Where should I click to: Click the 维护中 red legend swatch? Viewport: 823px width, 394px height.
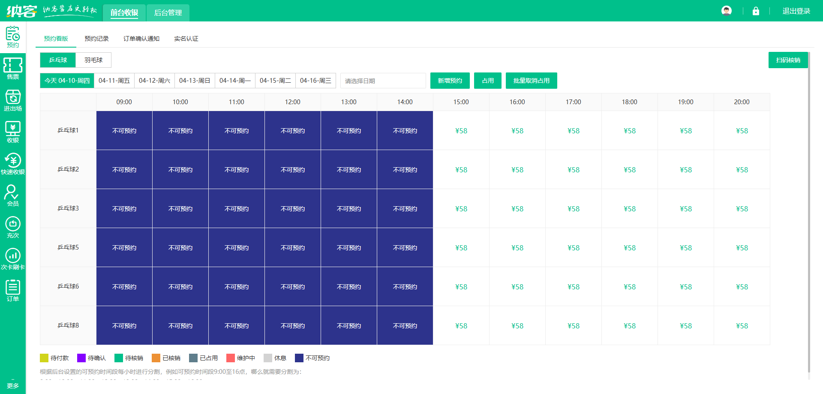(x=231, y=358)
